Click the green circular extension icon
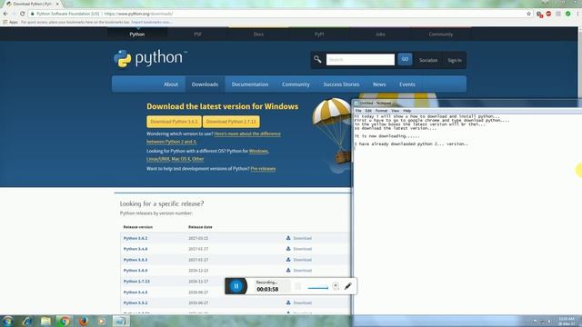This screenshot has height=327, width=582. 567,14
